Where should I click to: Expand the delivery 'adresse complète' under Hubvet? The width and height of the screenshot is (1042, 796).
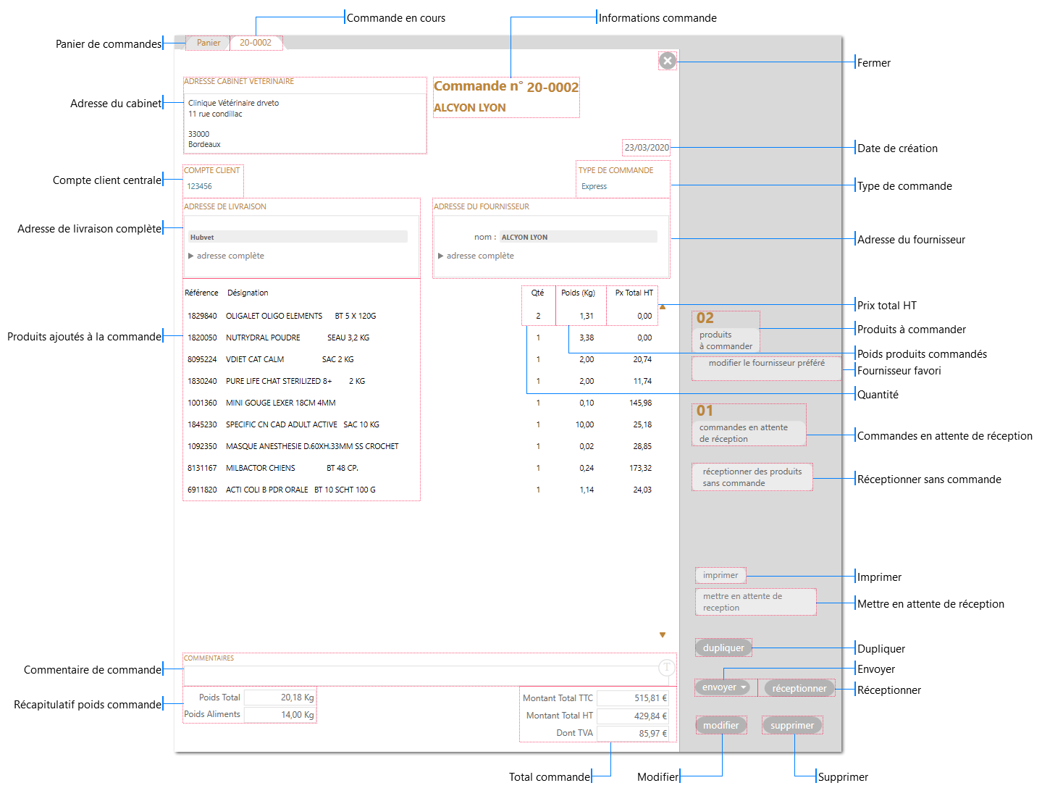(226, 256)
